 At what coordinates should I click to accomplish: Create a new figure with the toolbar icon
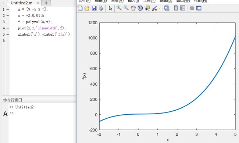[80, 8]
